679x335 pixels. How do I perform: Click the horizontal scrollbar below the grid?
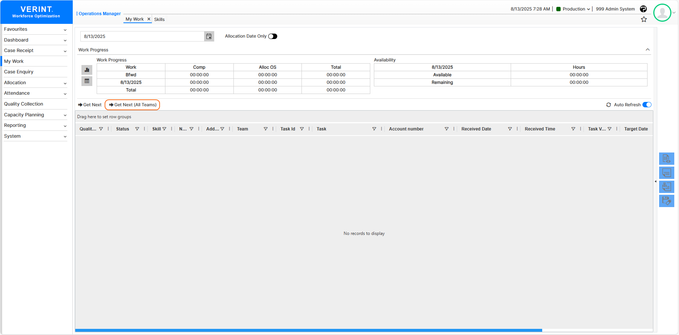(308, 330)
